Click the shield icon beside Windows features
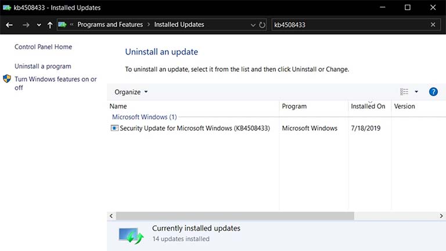The height and width of the screenshot is (251, 446). 7,79
